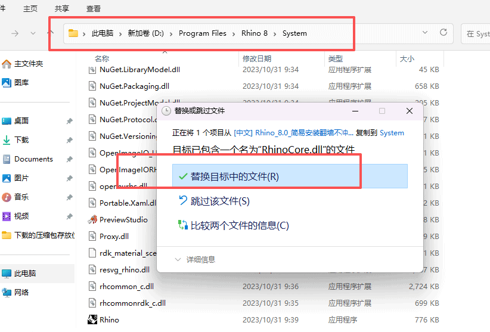Select NuGet.Packaging.dll file

coord(134,86)
